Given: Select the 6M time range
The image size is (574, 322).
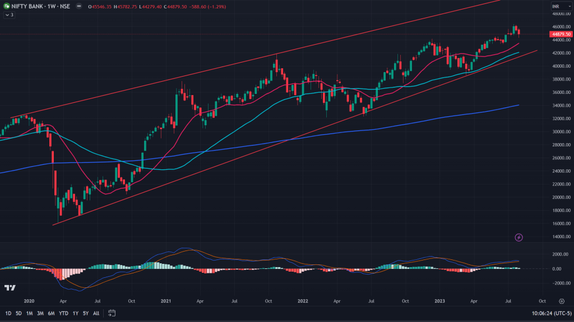Looking at the screenshot, I should click(51, 313).
